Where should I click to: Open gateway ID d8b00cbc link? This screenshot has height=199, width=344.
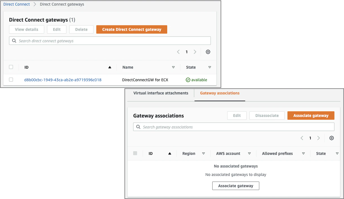[63, 80]
